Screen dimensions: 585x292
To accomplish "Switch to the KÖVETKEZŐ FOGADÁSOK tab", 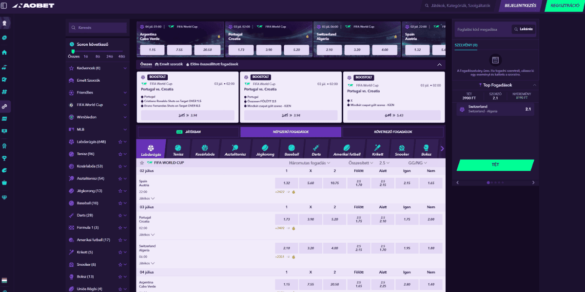I will [393, 132].
